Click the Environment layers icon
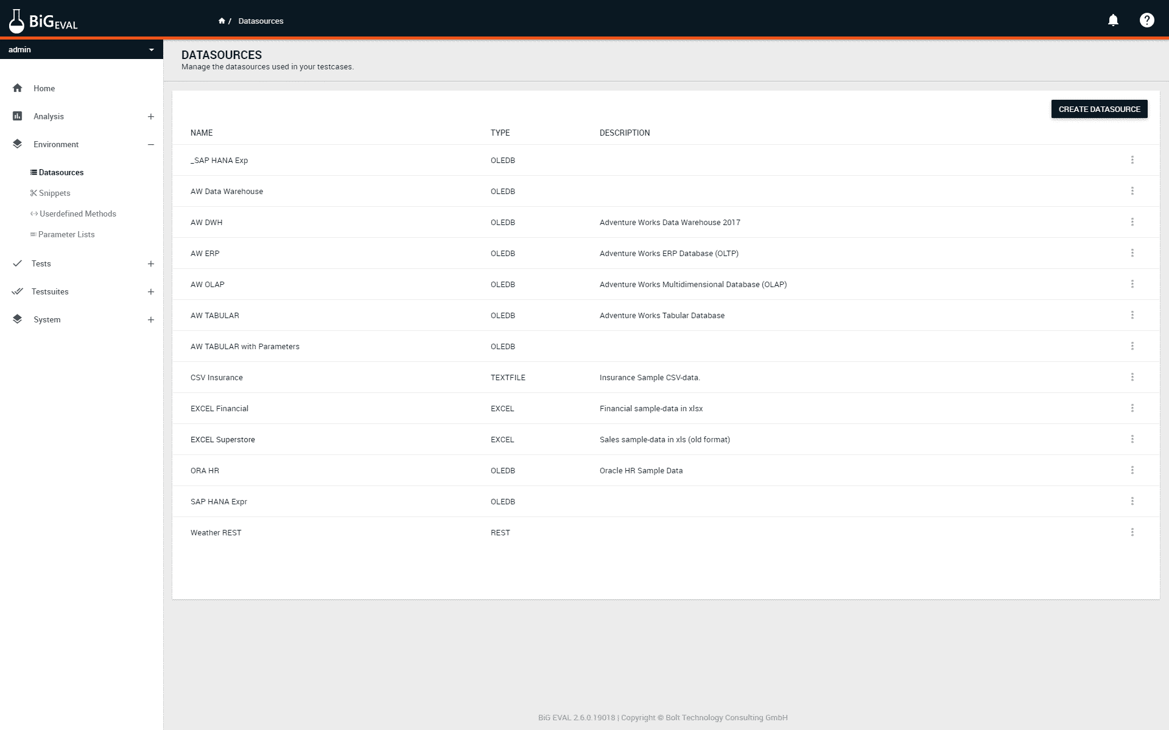The height and width of the screenshot is (730, 1169). (17, 144)
